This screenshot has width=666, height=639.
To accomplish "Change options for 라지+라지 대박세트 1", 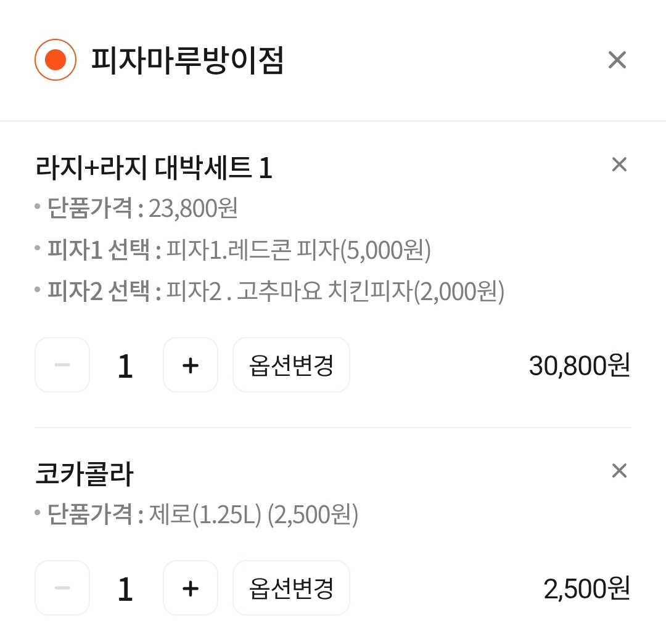I will click(x=291, y=365).
